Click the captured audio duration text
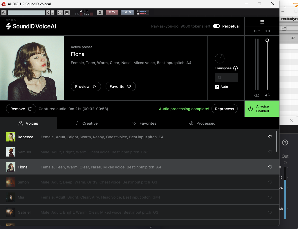The height and width of the screenshot is (229, 298). [73, 109]
